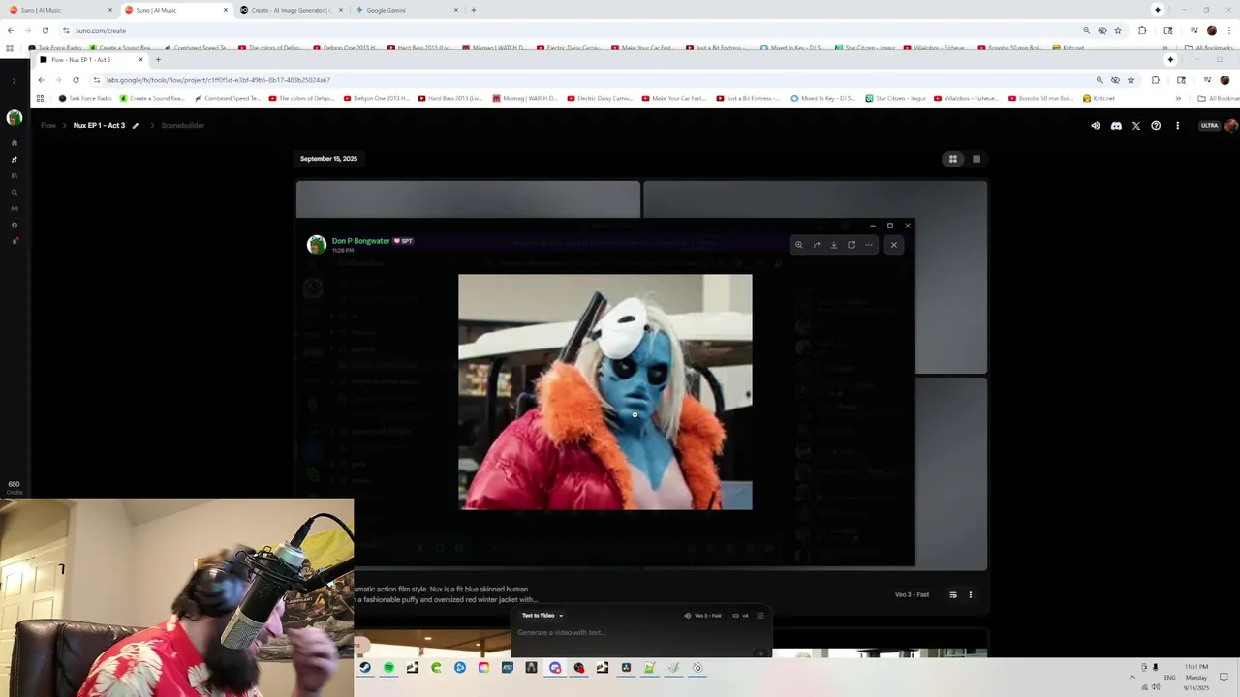The image size is (1240, 697).
Task: Open the X social link in Flow header
Action: coord(1136,125)
